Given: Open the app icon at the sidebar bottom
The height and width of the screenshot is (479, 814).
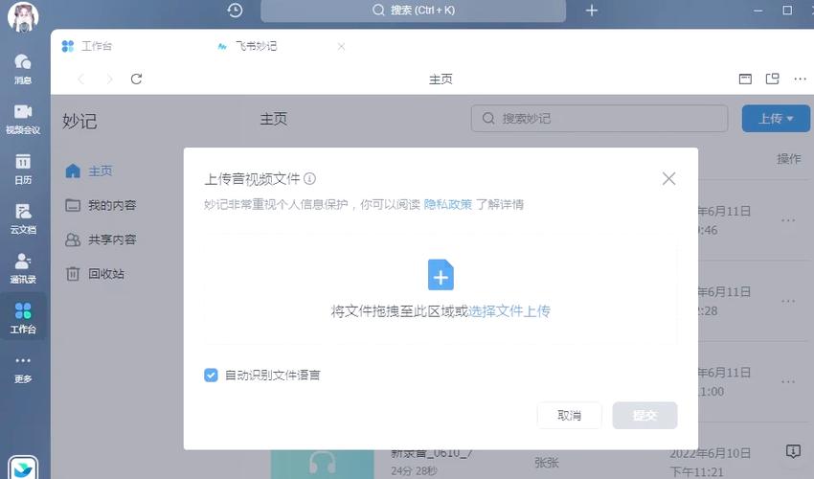Looking at the screenshot, I should [23, 468].
